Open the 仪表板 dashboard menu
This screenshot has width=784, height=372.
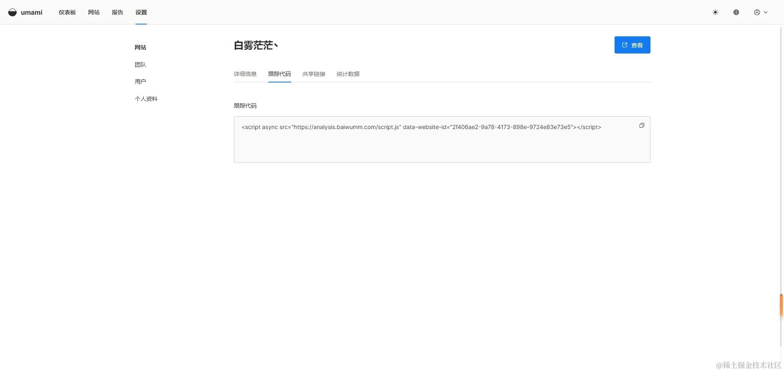67,12
